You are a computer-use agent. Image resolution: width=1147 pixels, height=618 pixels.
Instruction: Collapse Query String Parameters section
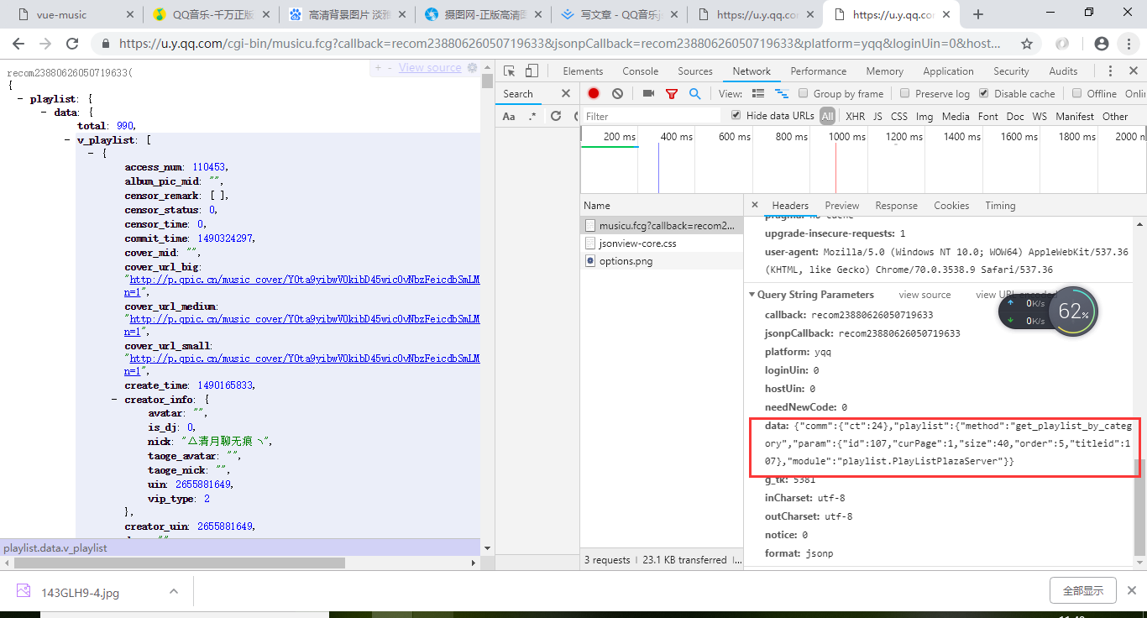[752, 295]
